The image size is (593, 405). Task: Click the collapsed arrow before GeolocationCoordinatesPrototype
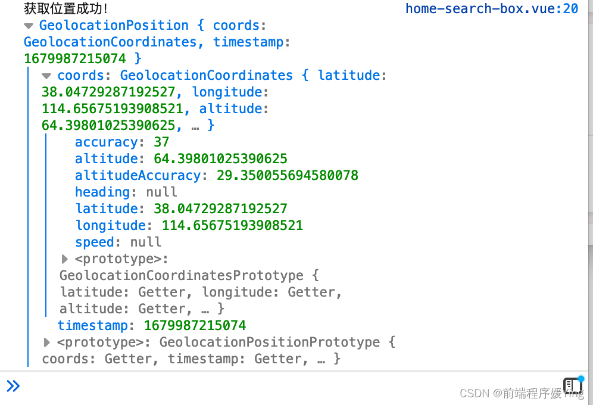point(64,259)
